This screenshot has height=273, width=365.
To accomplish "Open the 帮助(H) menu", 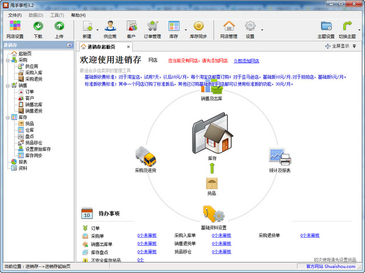I will click(78, 15).
